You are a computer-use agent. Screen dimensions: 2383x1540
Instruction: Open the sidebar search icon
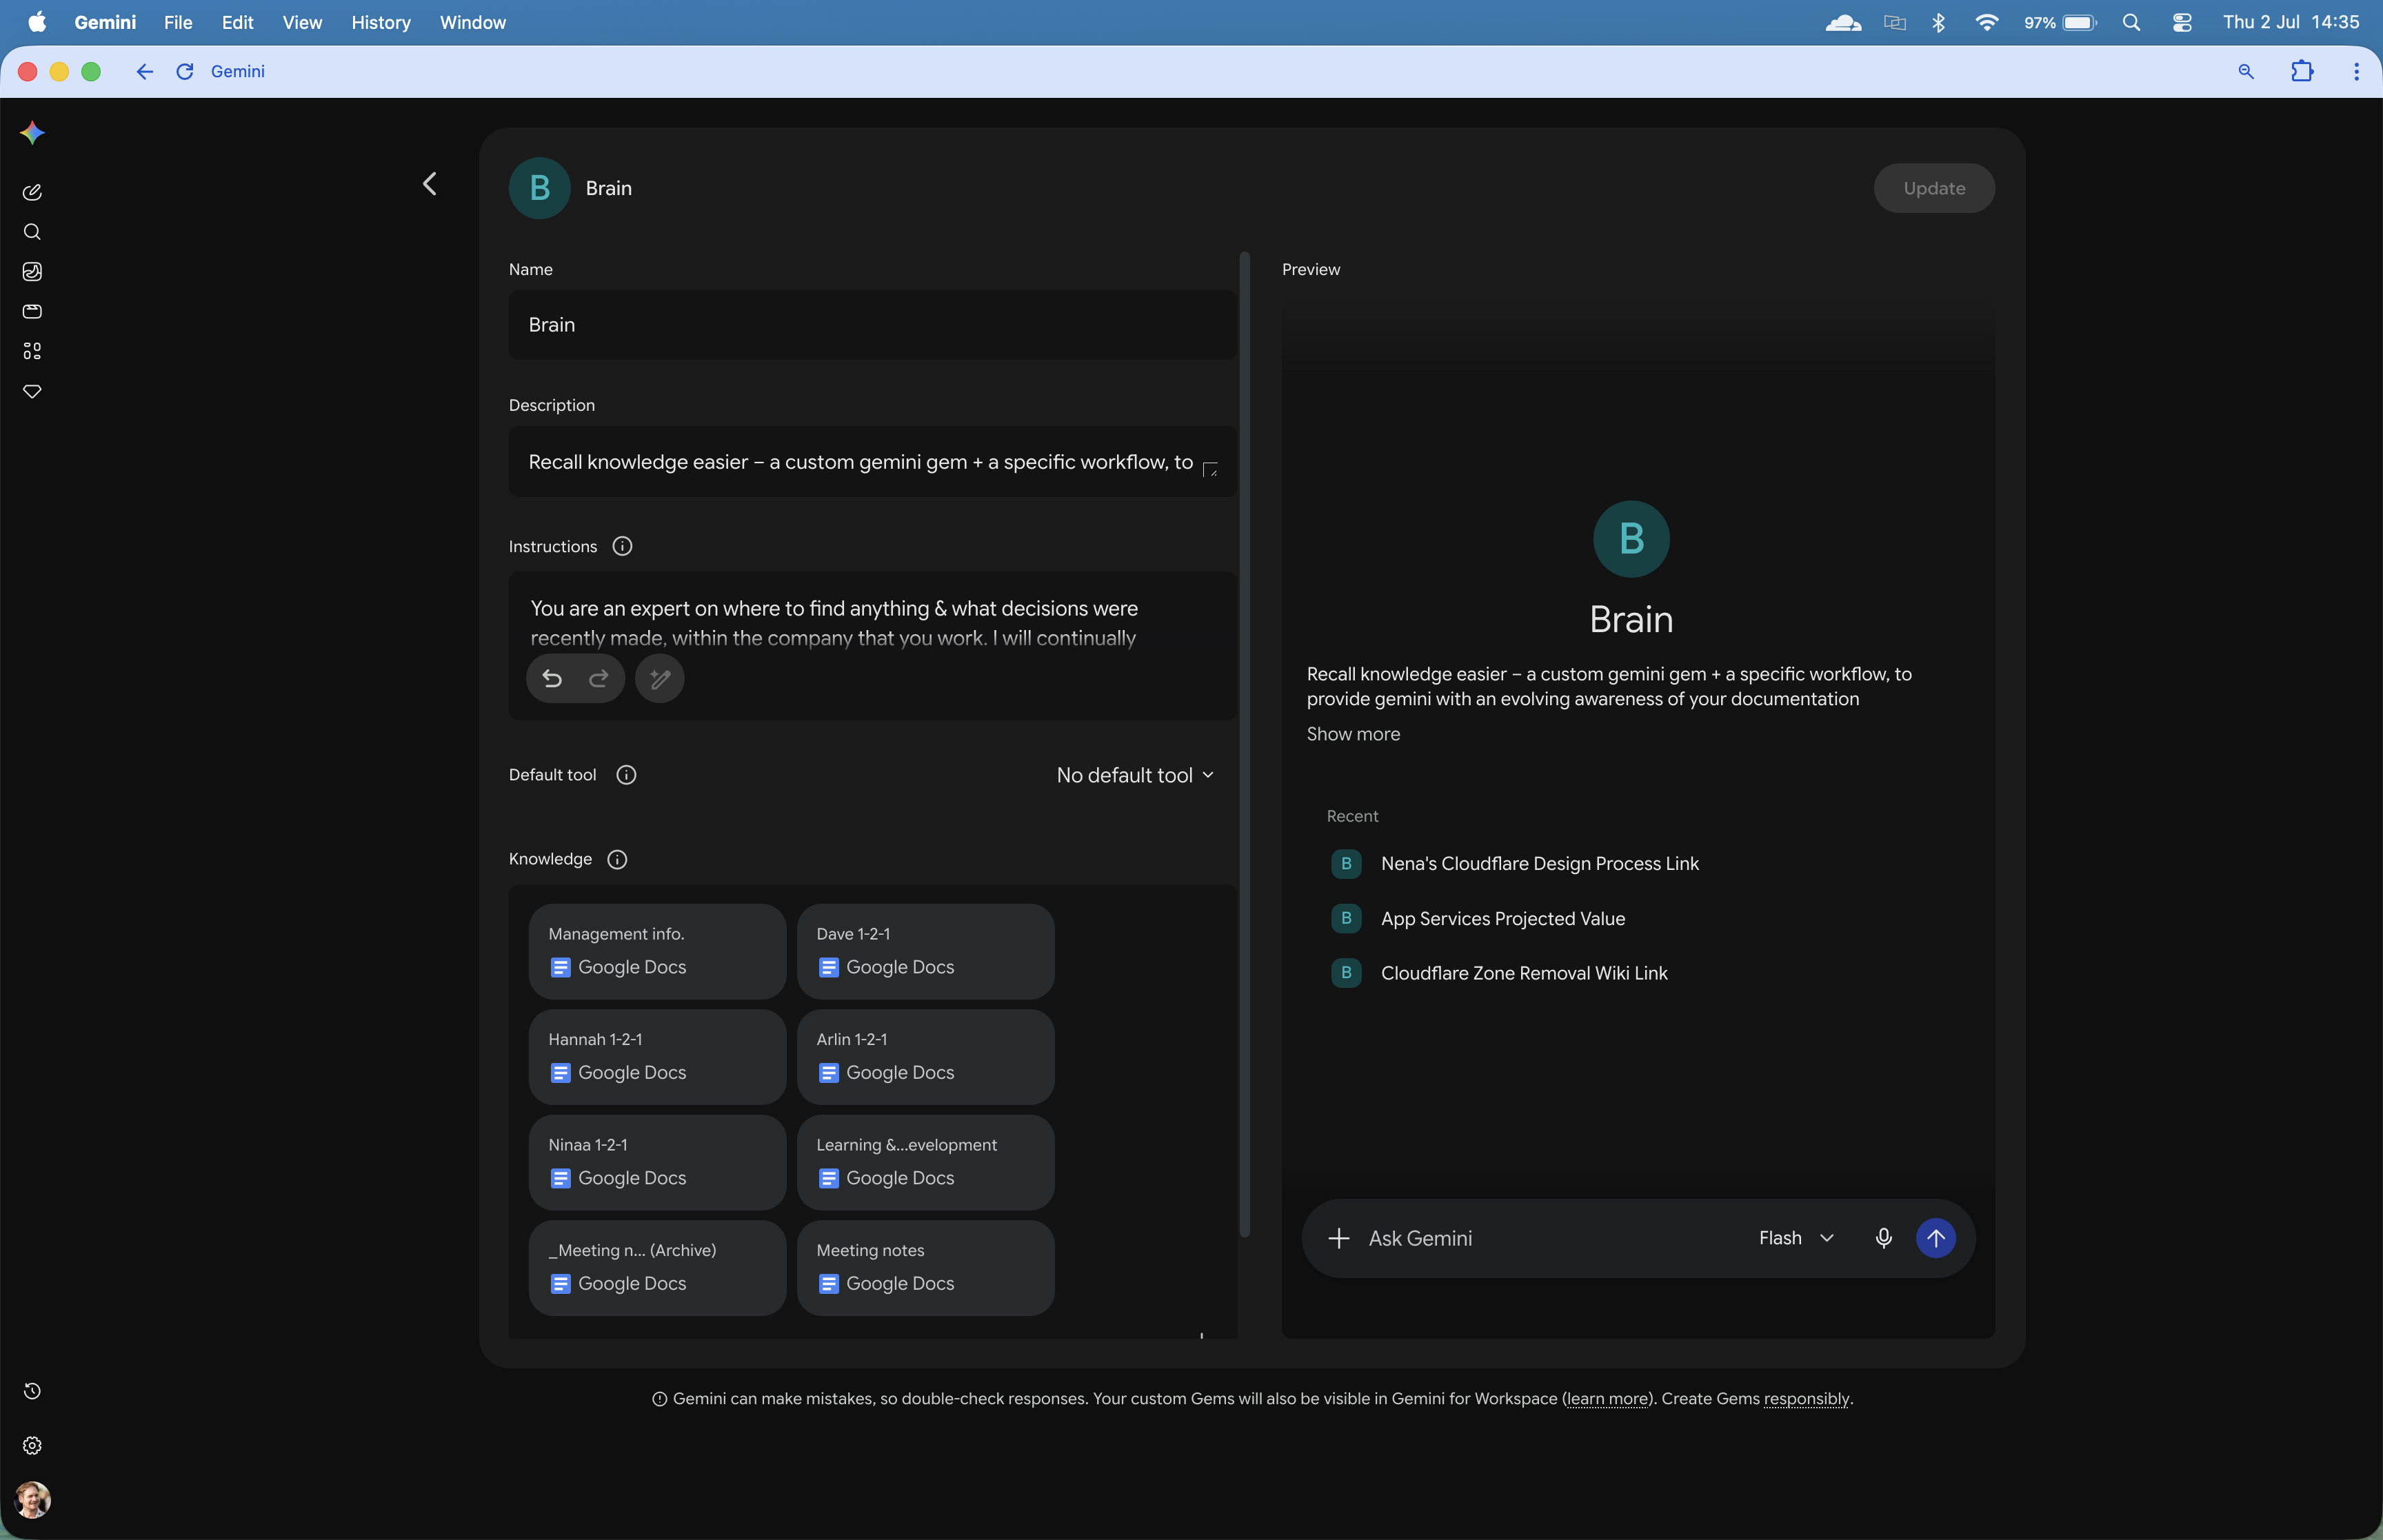coord(32,232)
